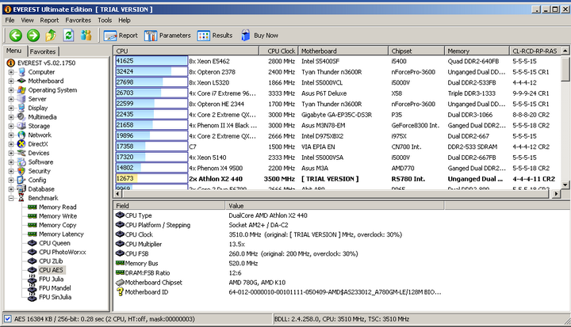The image size is (571, 327).
Task: Open the Report menu
Action: pyautogui.click(x=49, y=20)
